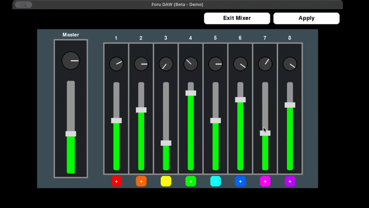This screenshot has height=208, width=369.
Task: Click the magenta plus button under channel 7
Action: pos(265,181)
